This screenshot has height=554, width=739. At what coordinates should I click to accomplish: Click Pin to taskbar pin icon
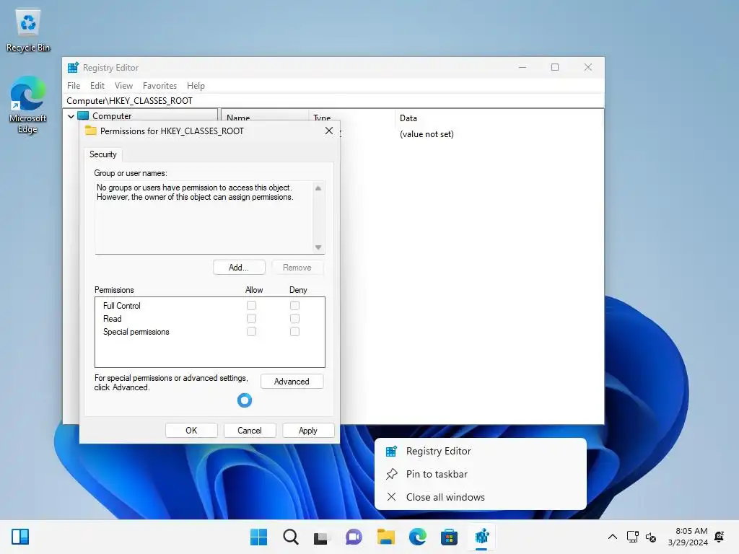(392, 474)
